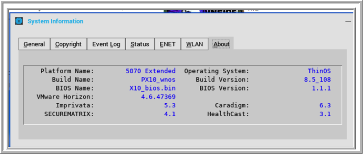Click the "Caradigm:" label

point(232,105)
